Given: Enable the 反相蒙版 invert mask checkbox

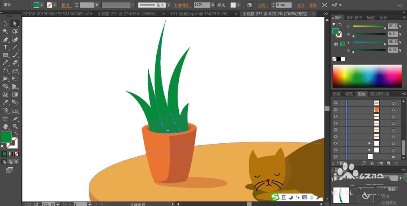Looking at the screenshot, I should tap(378, 202).
